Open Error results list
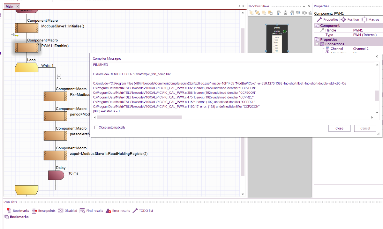Viewport: 383px width, 229px height. 118,211
